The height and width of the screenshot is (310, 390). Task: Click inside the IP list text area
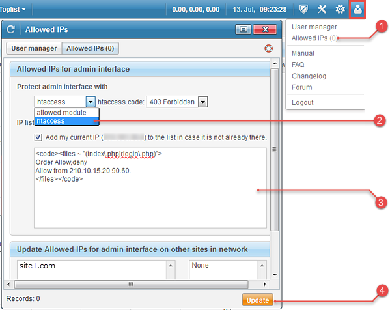click(x=150, y=188)
